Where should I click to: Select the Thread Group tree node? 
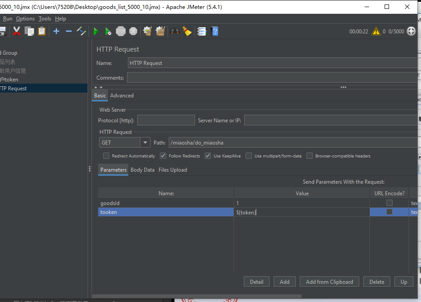coord(8,53)
